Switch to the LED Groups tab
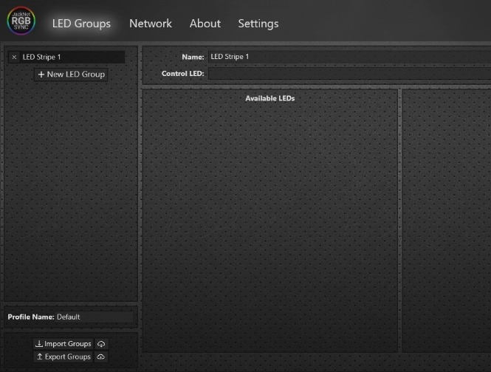The height and width of the screenshot is (372, 491). tap(81, 24)
